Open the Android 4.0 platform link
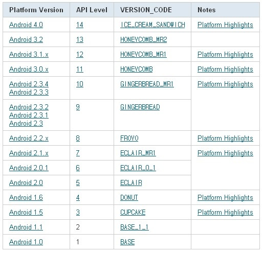 (26, 25)
